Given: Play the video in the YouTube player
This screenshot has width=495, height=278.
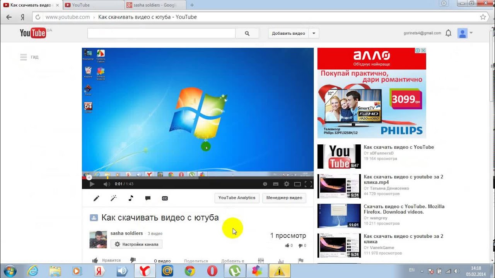Looking at the screenshot, I should pos(92,184).
